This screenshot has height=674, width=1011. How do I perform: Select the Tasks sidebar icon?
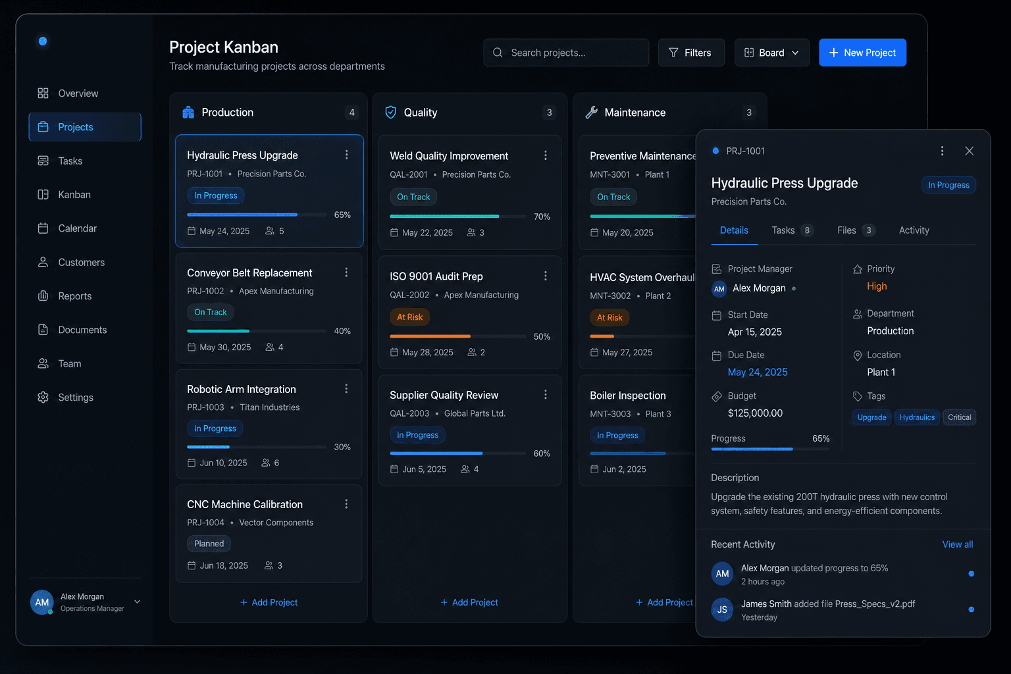[x=43, y=161]
